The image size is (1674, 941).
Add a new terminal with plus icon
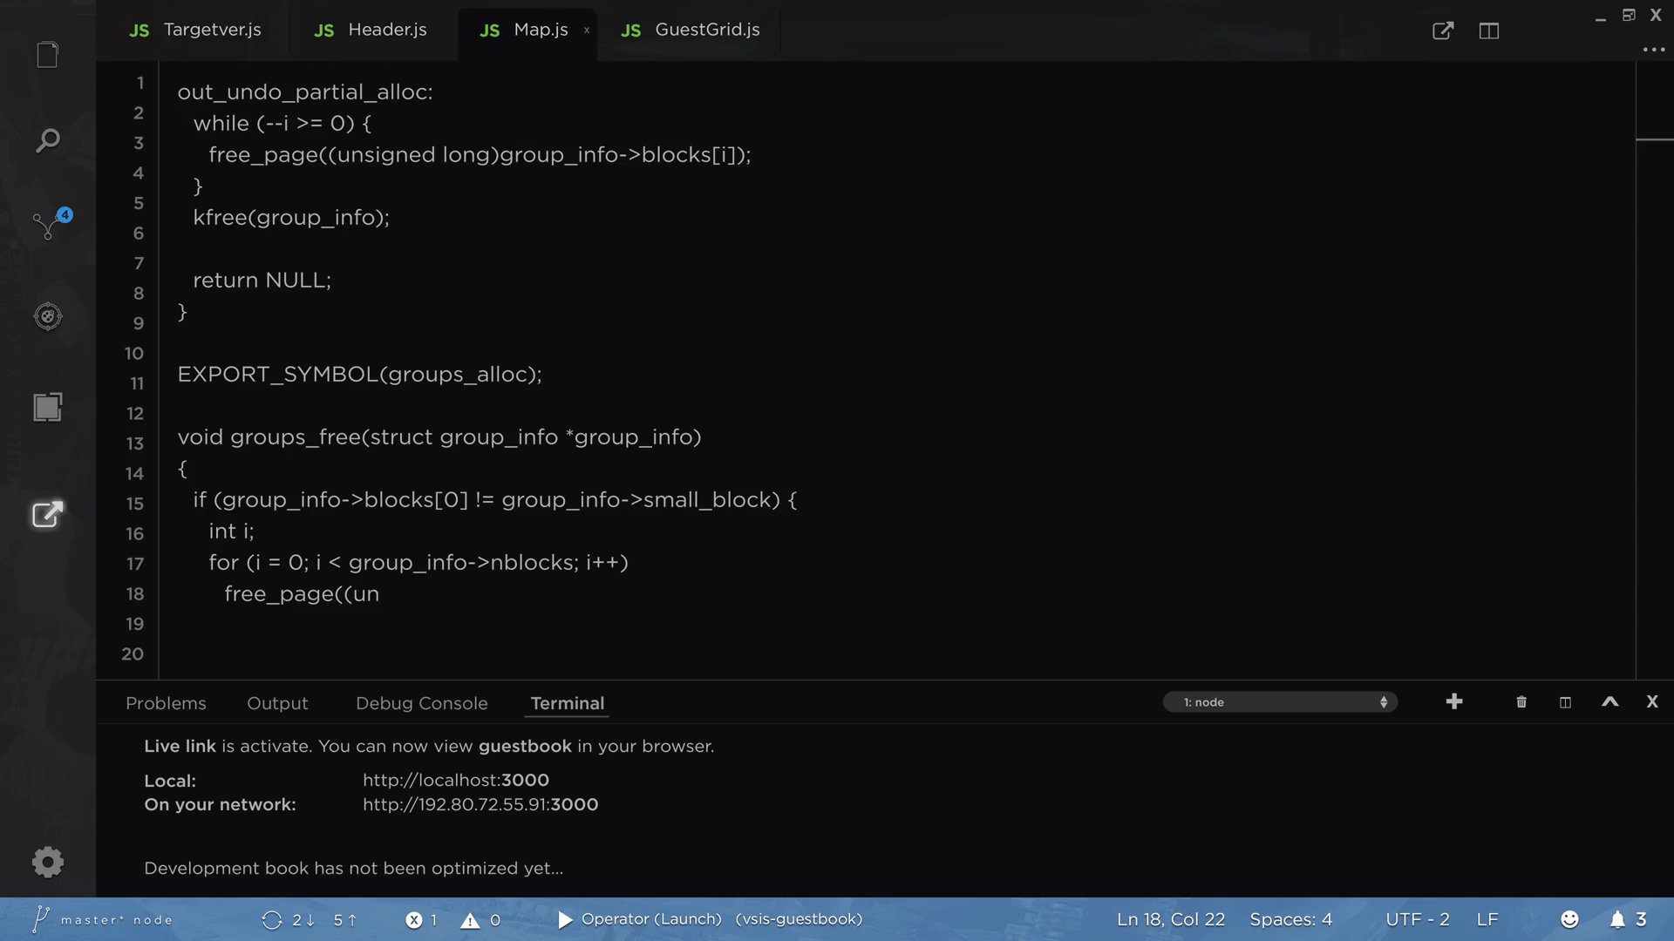[x=1454, y=701]
